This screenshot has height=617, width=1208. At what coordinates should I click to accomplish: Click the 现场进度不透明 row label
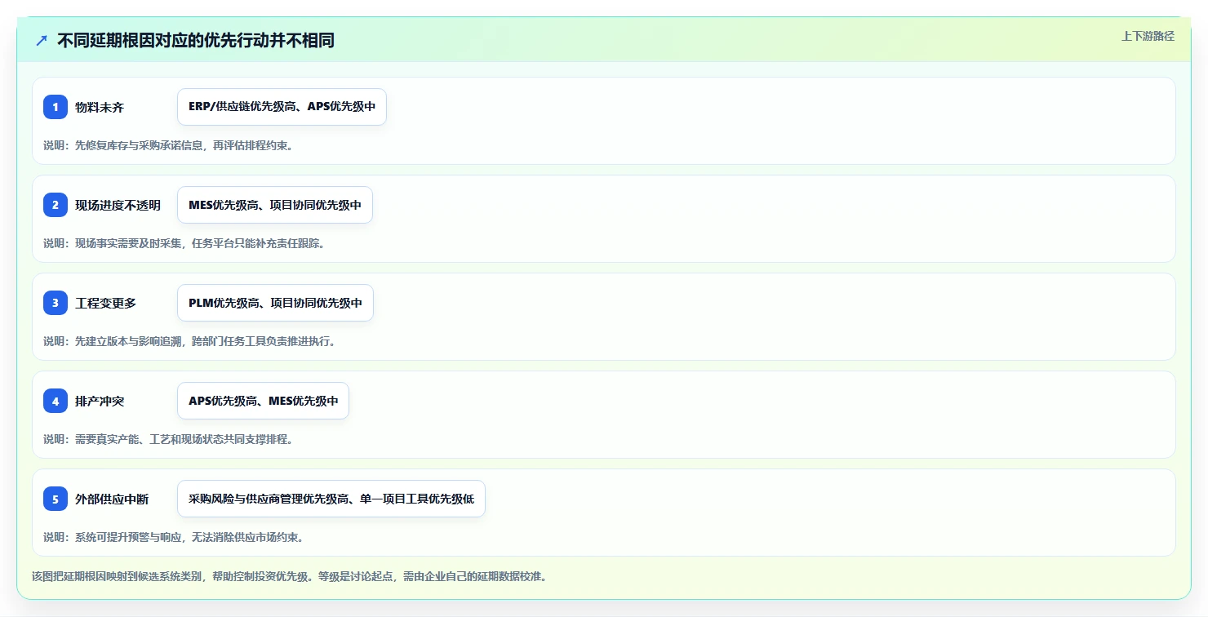pyautogui.click(x=118, y=205)
